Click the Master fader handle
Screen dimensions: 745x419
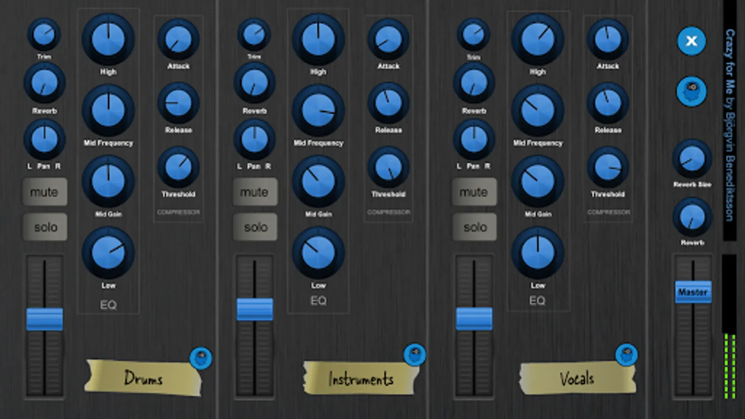click(x=693, y=292)
